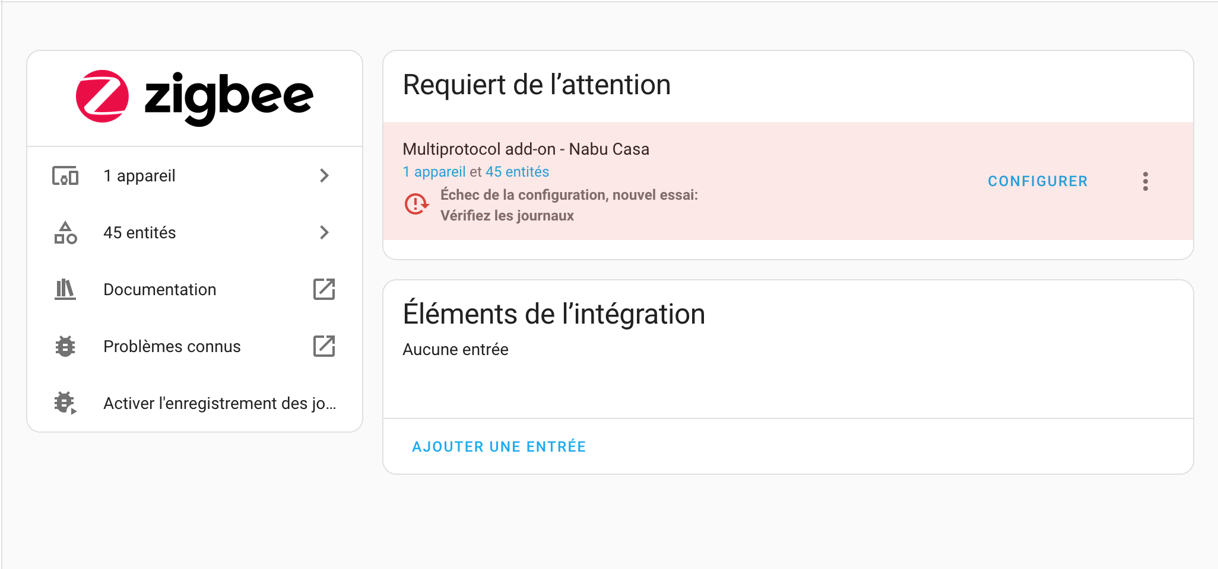The image size is (1218, 569).
Task: Enable Activer l'enregistrement des journaux
Action: [220, 404]
